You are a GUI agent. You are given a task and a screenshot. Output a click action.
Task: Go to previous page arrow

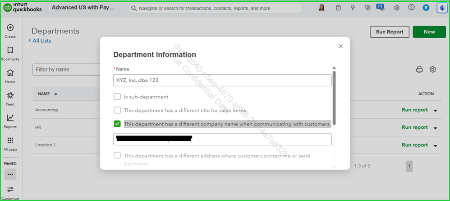(390, 166)
